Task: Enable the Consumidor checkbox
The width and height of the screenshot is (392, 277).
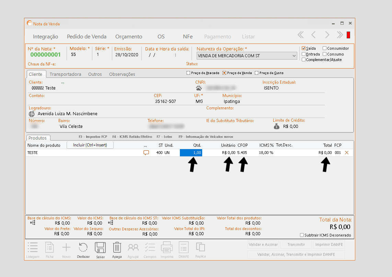Action: [324, 48]
